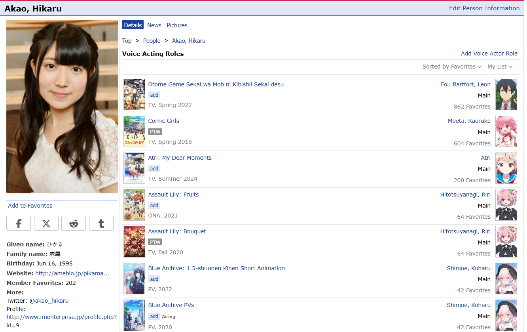Add Blue Archive PVs to list
This screenshot has width=527, height=332.
[154, 316]
